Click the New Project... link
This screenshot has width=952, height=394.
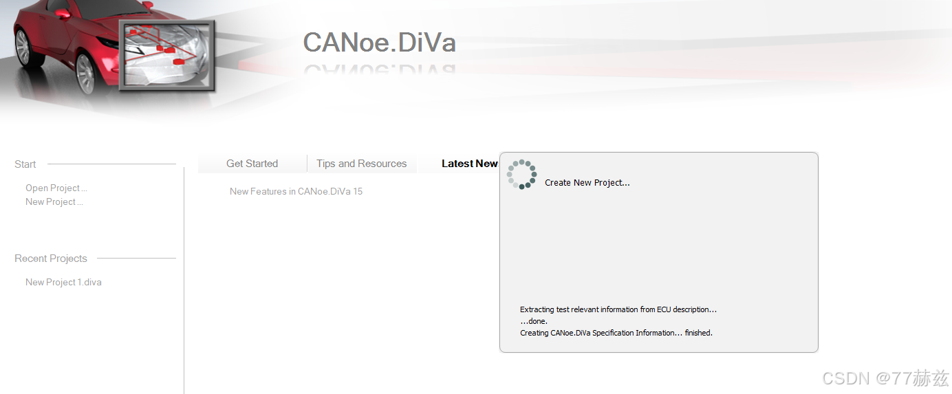click(54, 201)
